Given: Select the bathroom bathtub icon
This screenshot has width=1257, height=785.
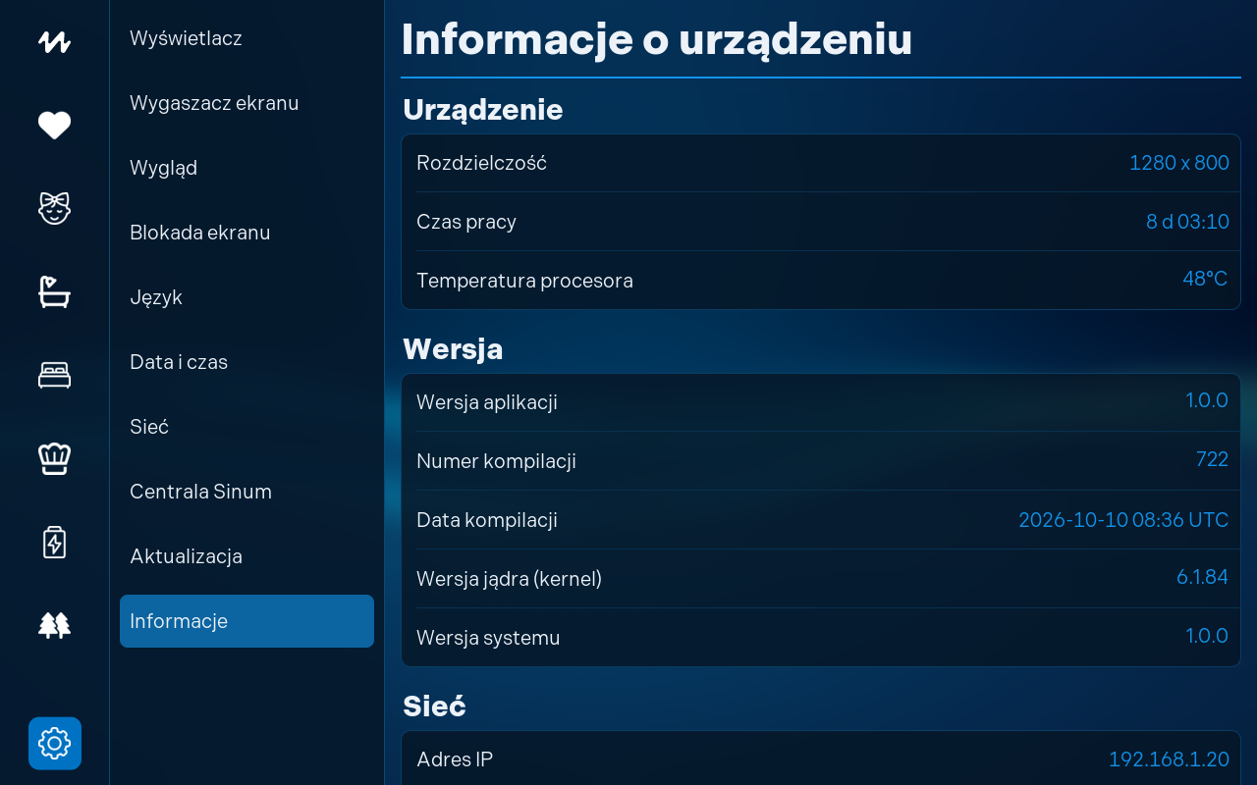Looking at the screenshot, I should [x=54, y=291].
